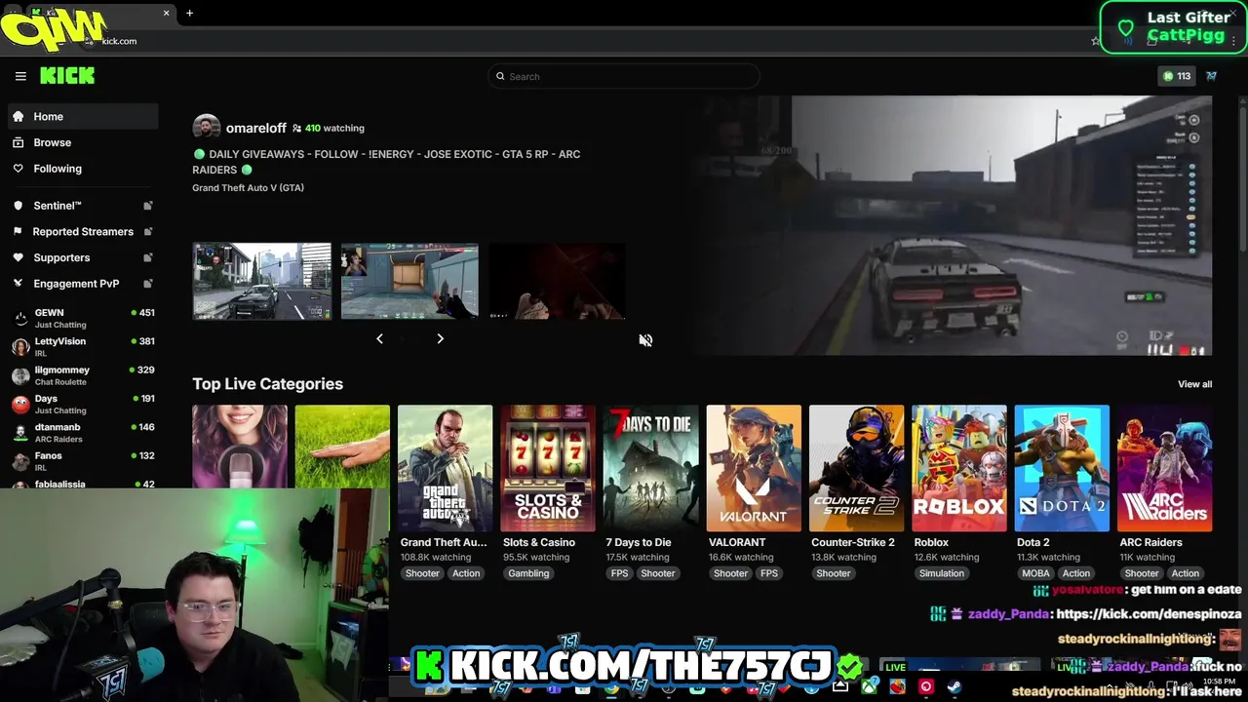1248x702 pixels.
Task: Click the MOBA tag under Dota 2
Action: 1035,573
